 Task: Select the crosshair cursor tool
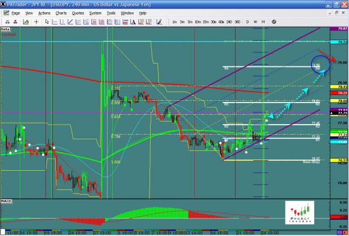pos(37,22)
